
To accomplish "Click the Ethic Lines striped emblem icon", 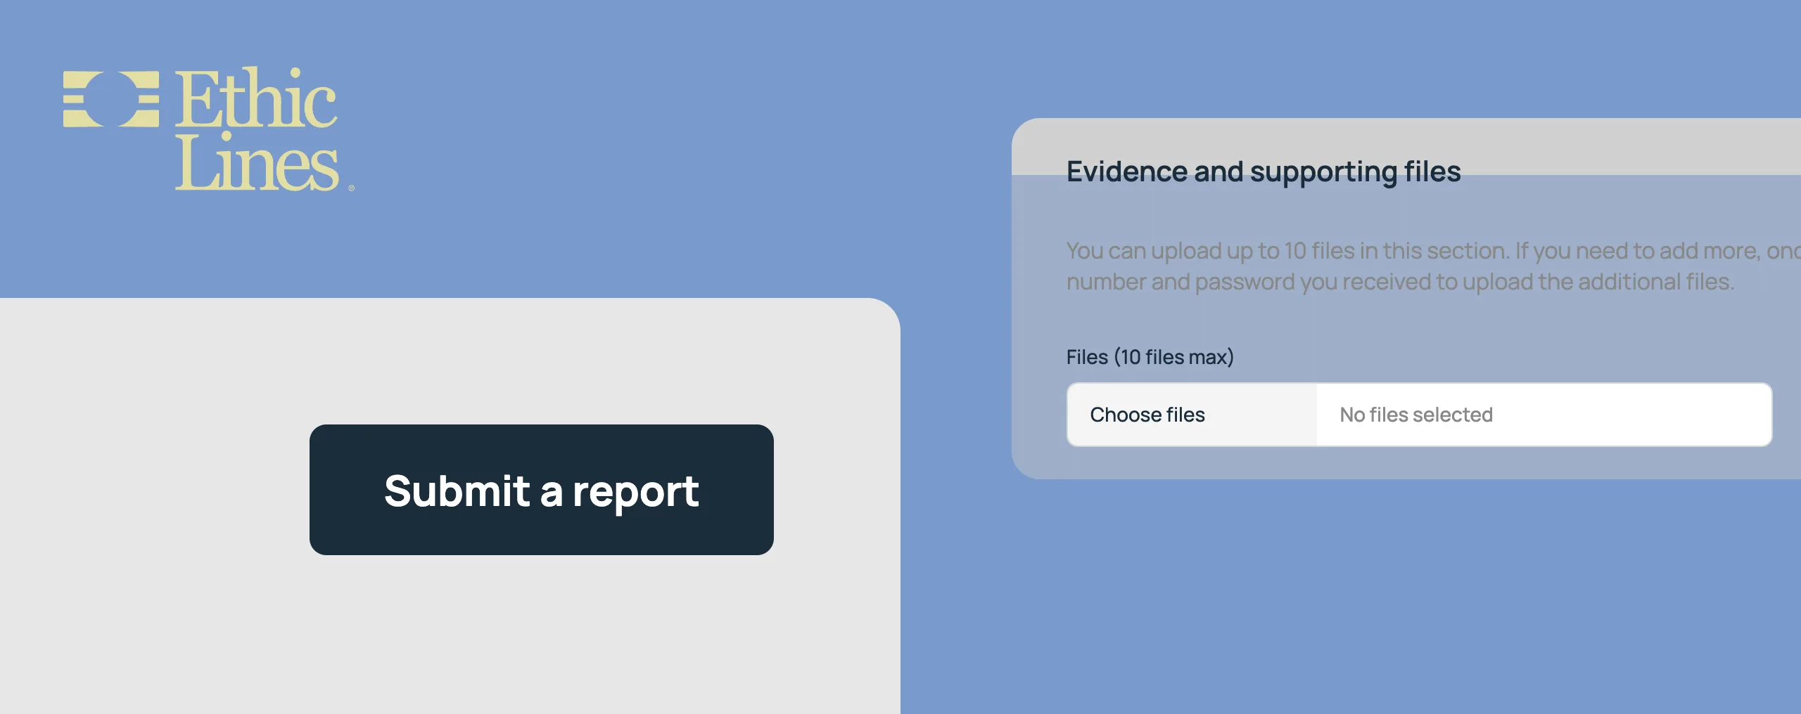I will click(111, 99).
